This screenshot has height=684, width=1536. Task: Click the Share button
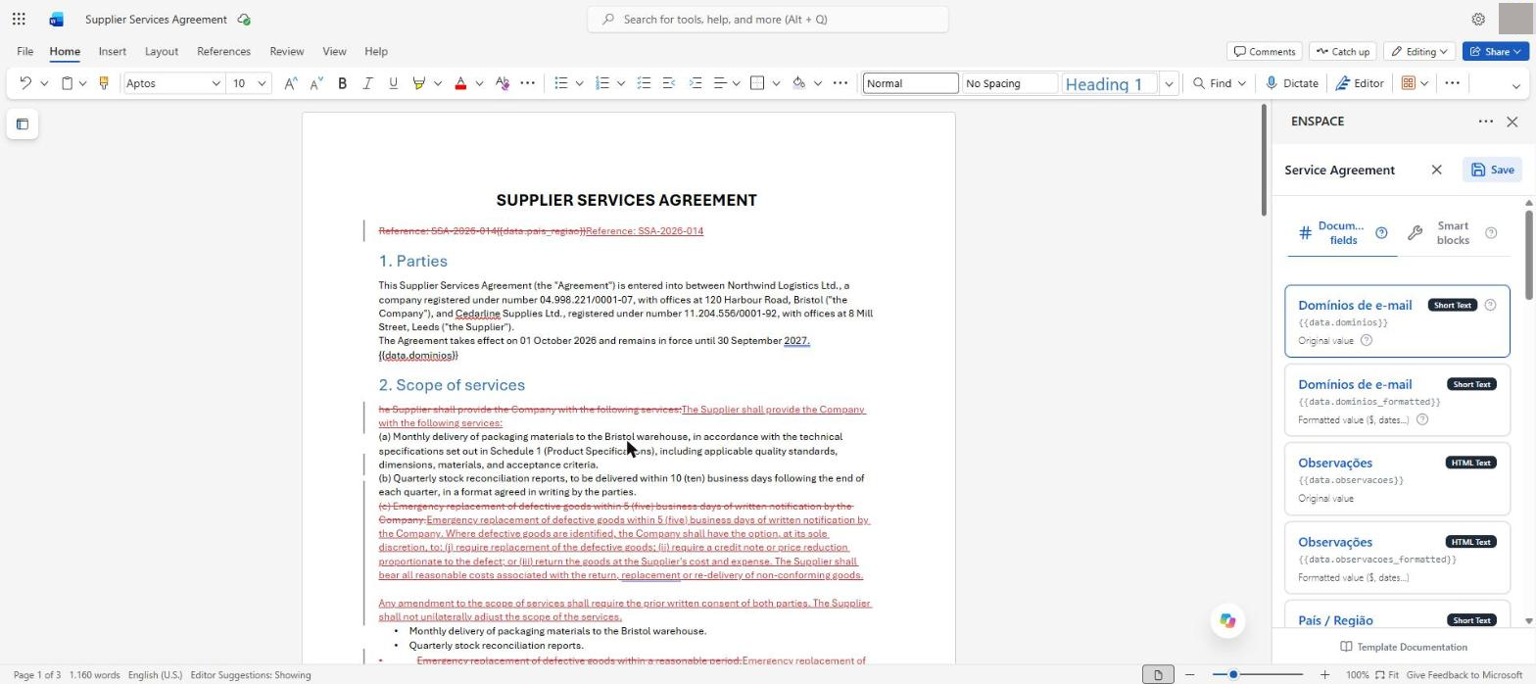1495,51
